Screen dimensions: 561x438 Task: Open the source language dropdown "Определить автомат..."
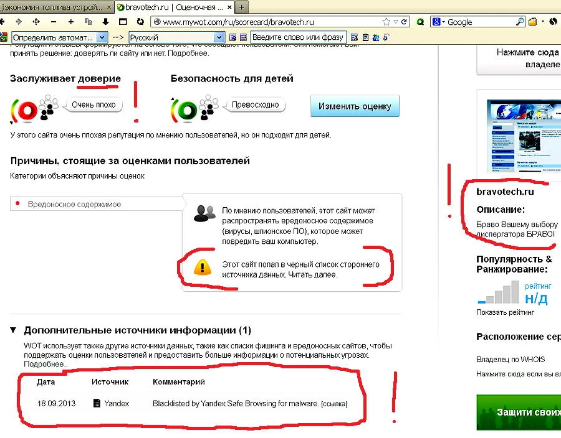(59, 37)
